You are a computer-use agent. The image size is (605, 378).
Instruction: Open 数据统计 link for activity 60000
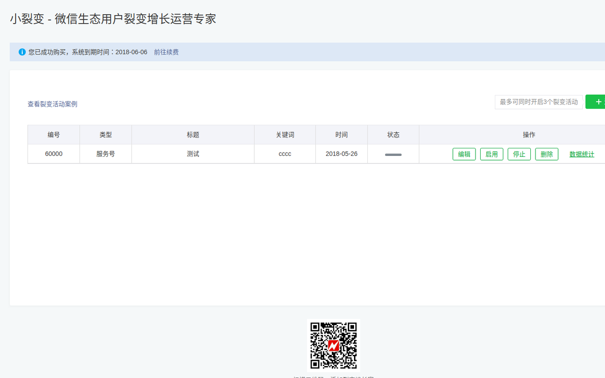[x=582, y=154]
